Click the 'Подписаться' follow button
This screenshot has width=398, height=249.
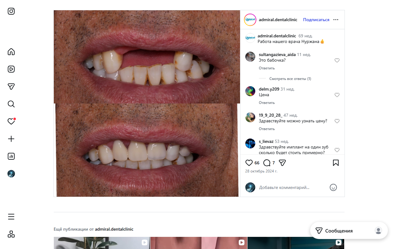tap(316, 20)
